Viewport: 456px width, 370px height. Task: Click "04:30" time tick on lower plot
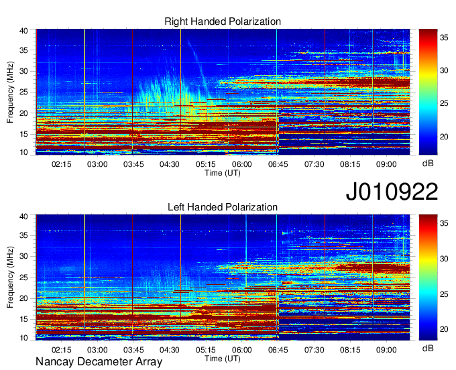click(170, 350)
